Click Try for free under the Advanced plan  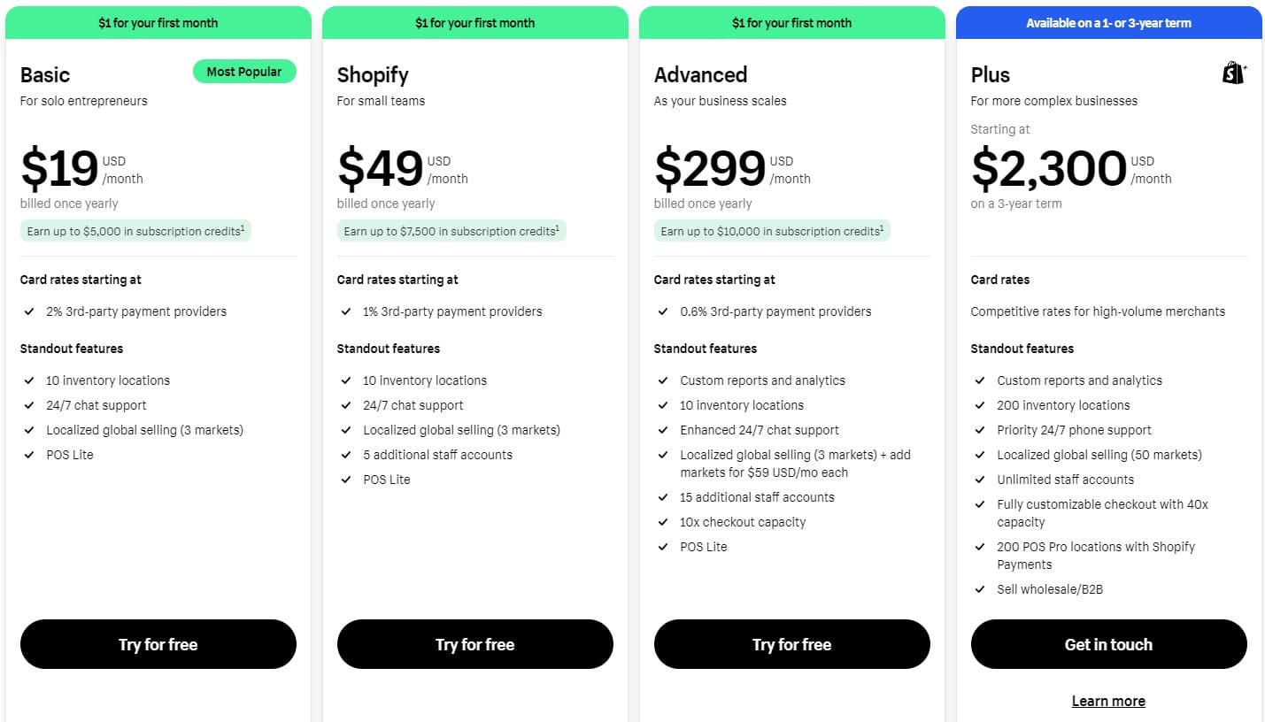coord(791,644)
